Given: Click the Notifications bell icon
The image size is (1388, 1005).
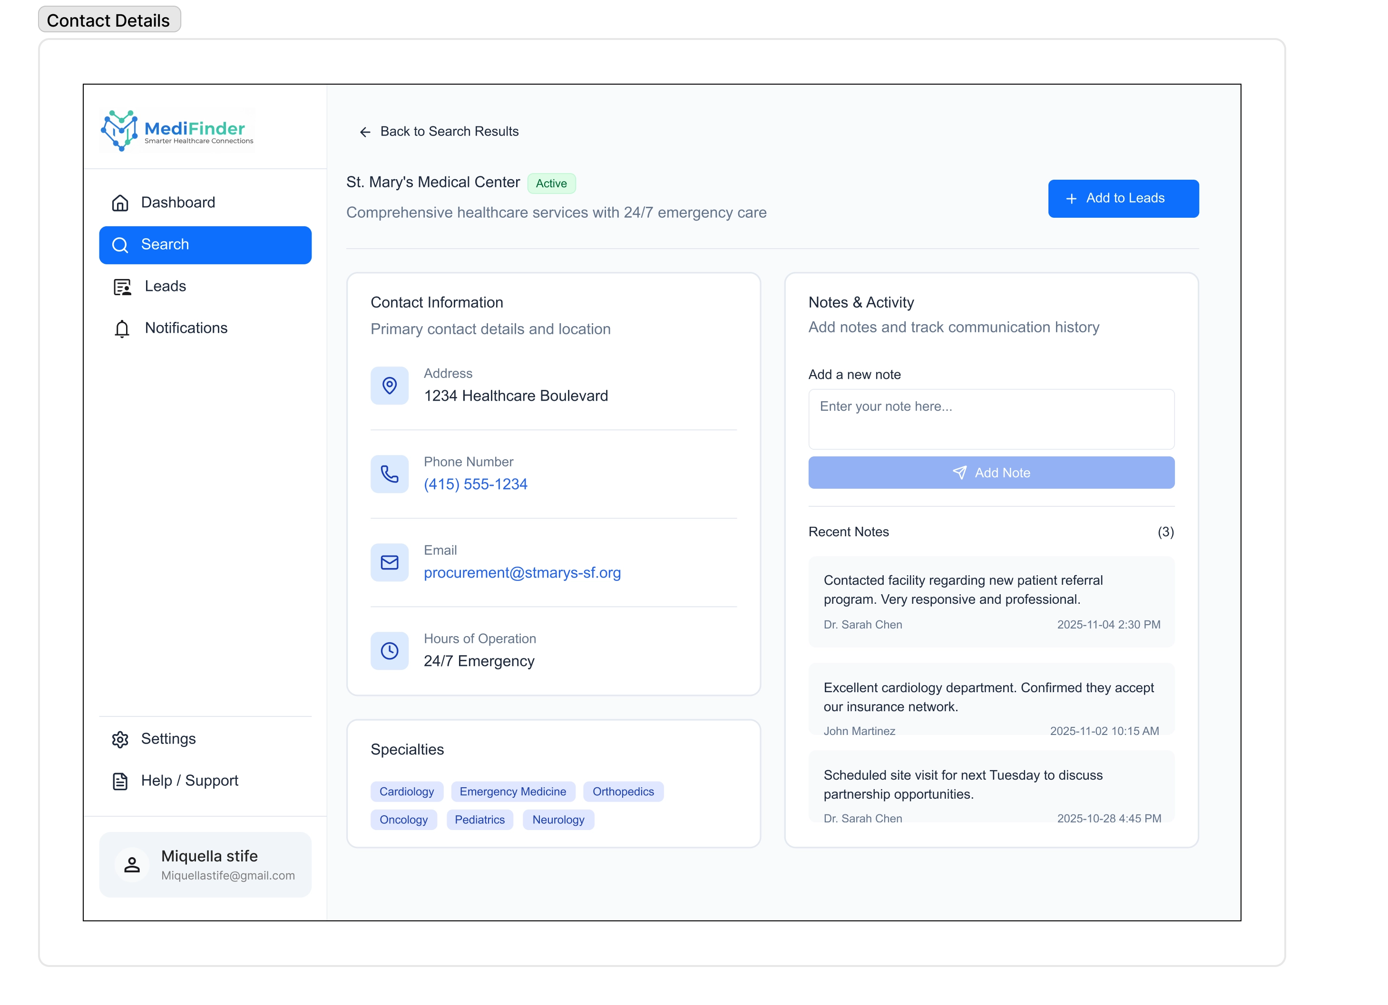Looking at the screenshot, I should (122, 329).
